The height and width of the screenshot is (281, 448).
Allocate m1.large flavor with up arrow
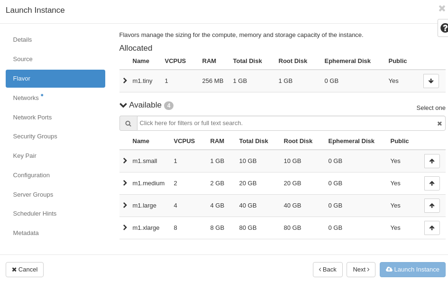pos(432,206)
